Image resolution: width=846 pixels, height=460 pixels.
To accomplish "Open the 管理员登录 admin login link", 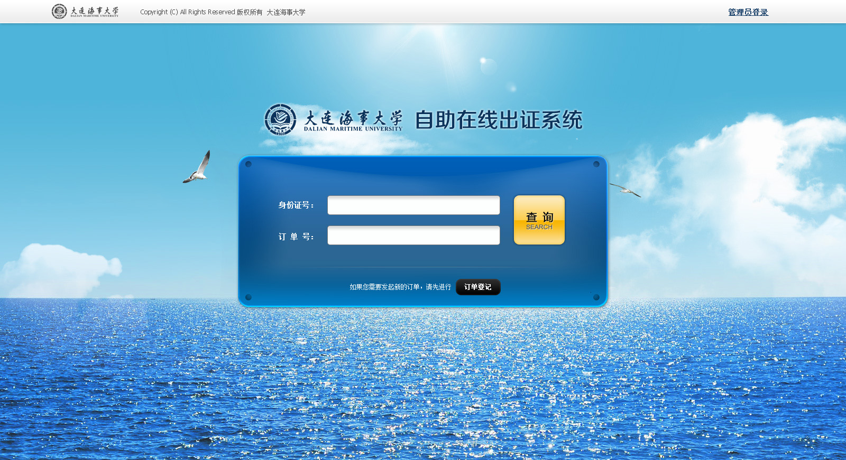I will (748, 12).
